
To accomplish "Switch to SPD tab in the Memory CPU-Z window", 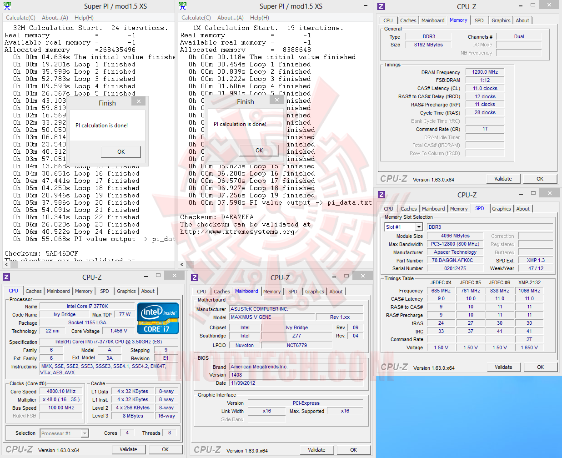I will click(x=479, y=20).
